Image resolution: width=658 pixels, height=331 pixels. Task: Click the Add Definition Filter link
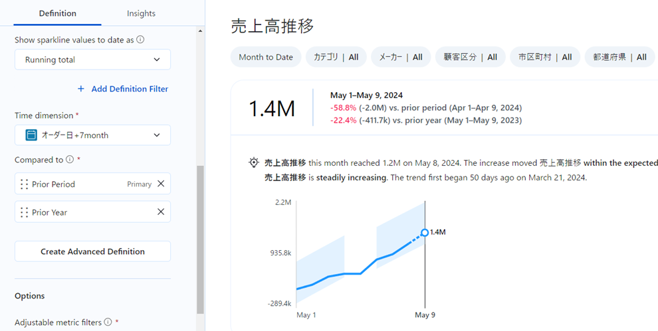tap(130, 89)
